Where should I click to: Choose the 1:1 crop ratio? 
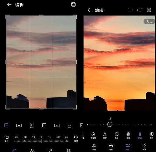tap(44, 125)
